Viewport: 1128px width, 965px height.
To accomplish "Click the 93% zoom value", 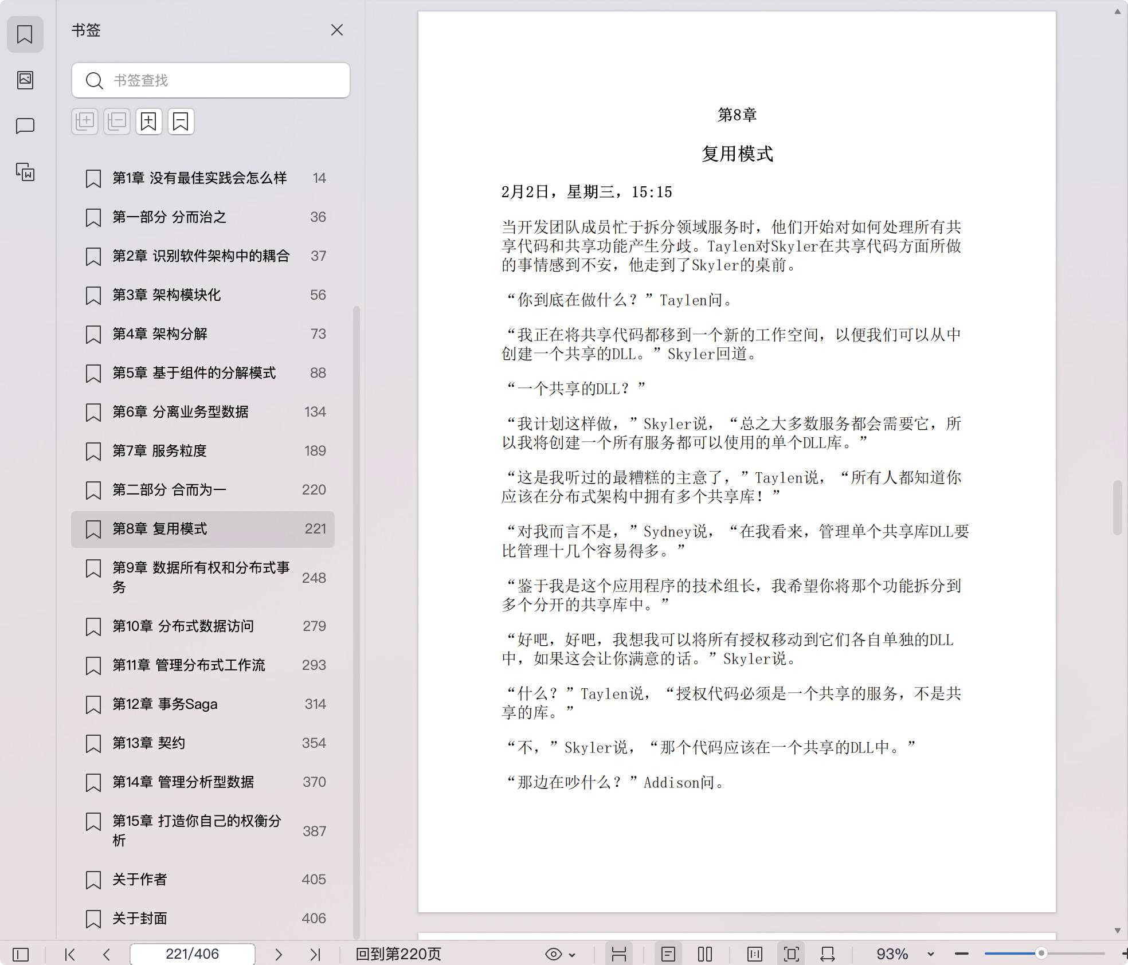I will tap(892, 954).
